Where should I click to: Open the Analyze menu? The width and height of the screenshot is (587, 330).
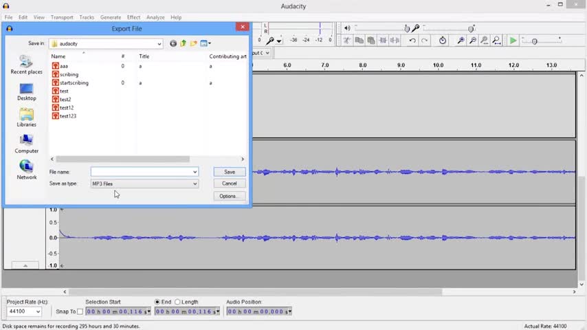pos(155,17)
